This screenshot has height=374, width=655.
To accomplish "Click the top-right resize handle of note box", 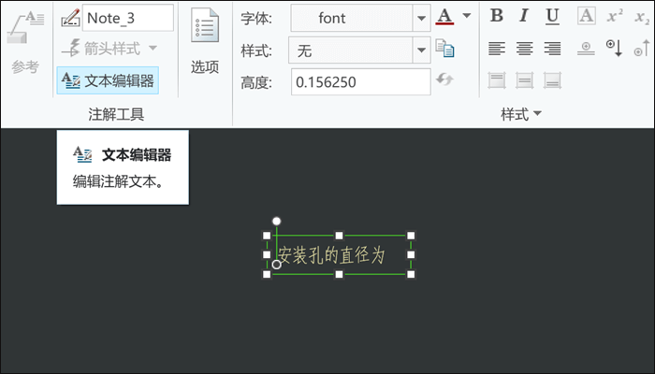I will 411,236.
